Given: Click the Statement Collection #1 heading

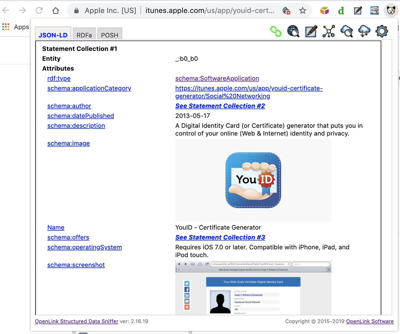Looking at the screenshot, I should (x=80, y=49).
